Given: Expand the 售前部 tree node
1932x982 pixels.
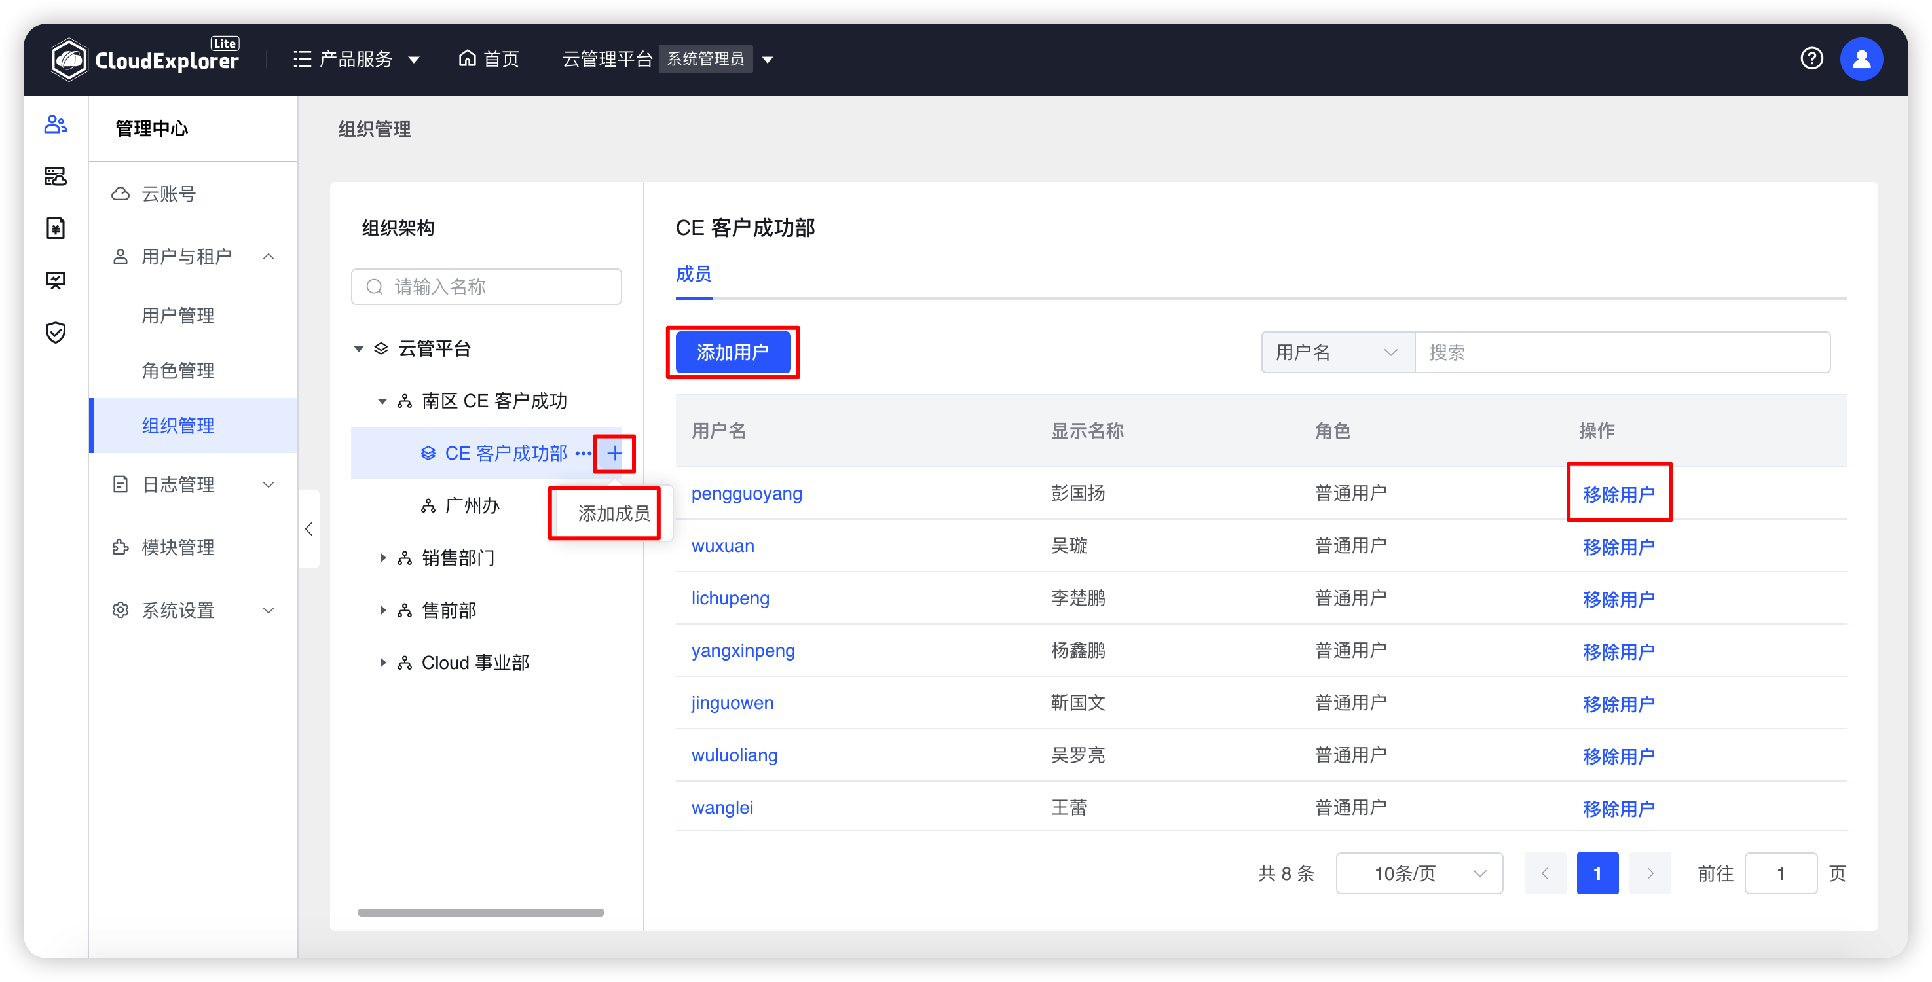Looking at the screenshot, I should [382, 610].
